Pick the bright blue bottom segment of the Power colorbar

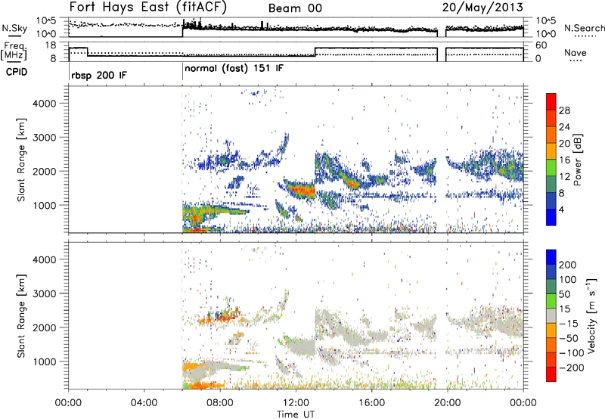(551, 217)
